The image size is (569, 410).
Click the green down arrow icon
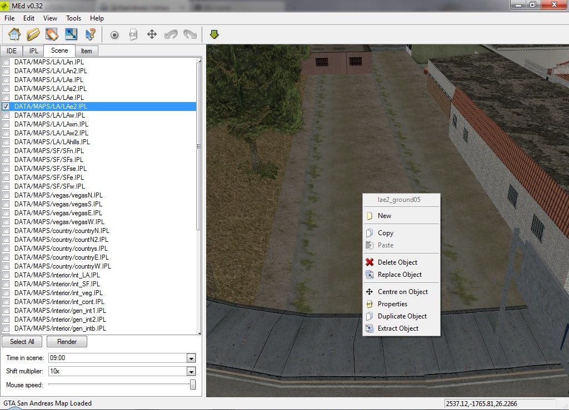tap(214, 34)
